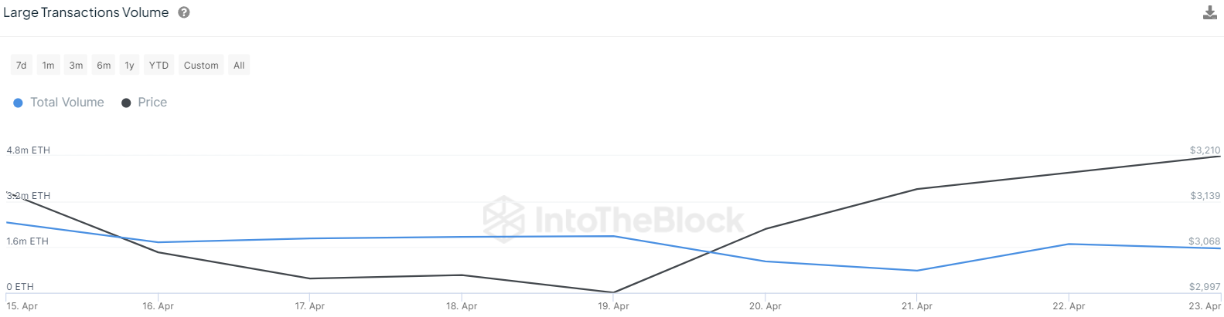Select the 1y time range

point(129,66)
